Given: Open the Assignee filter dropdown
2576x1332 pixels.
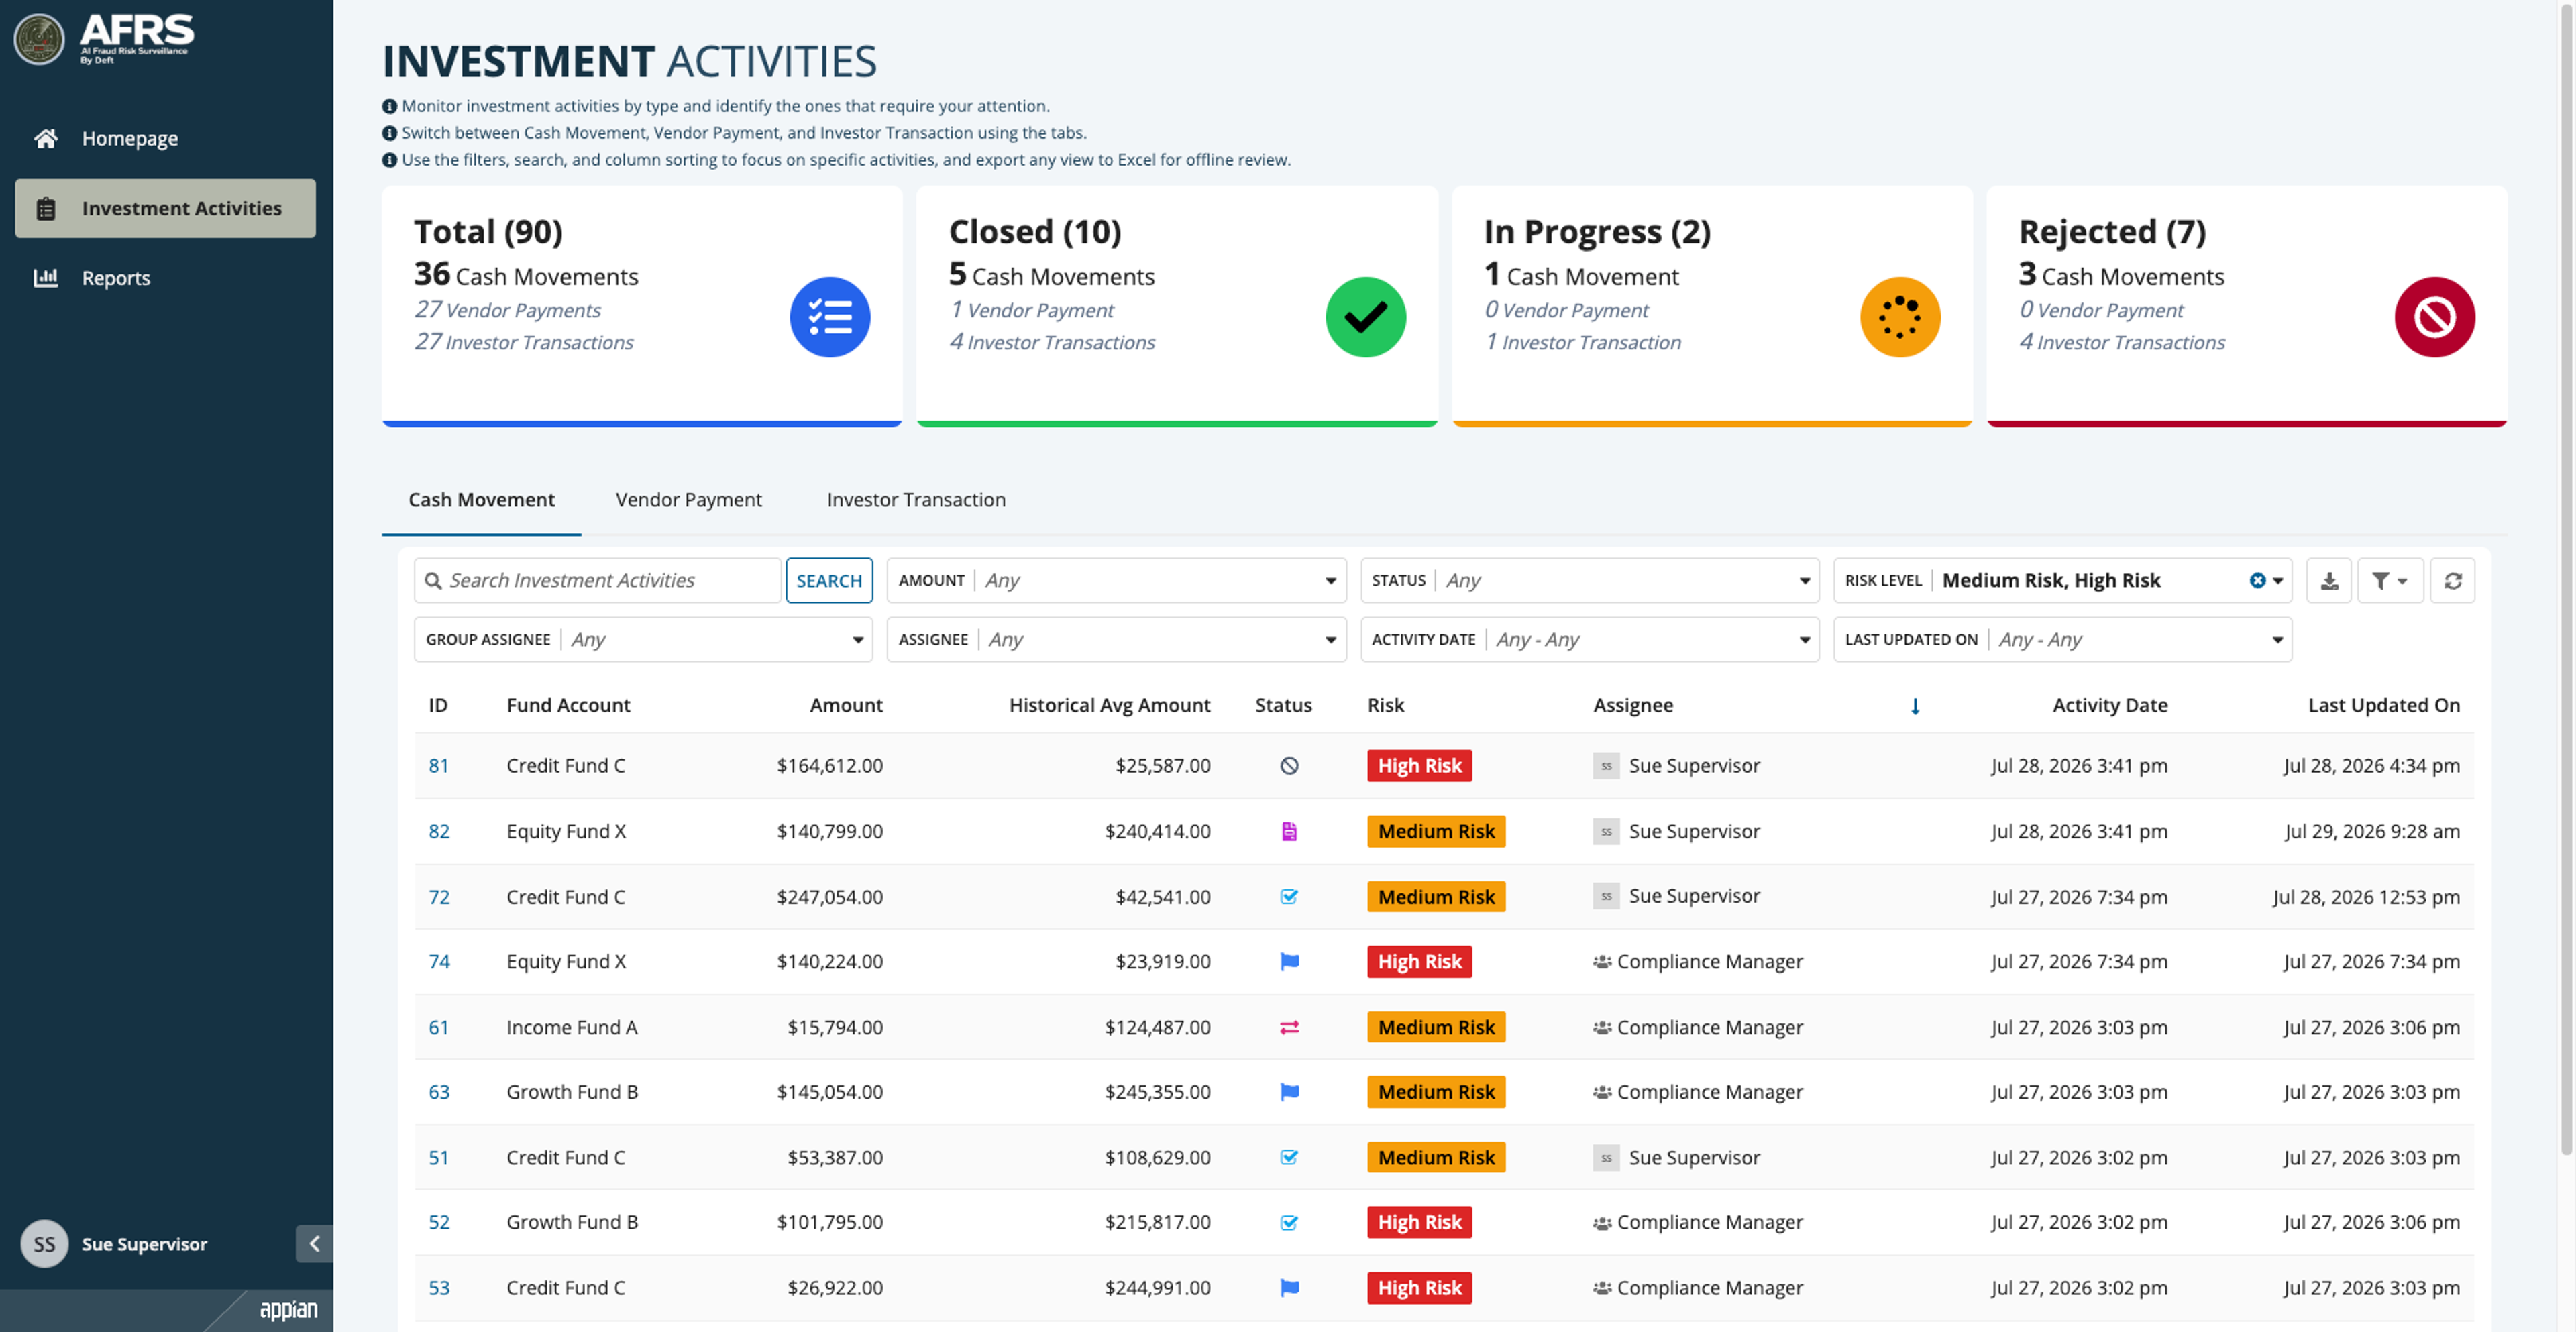Looking at the screenshot, I should tap(1116, 639).
